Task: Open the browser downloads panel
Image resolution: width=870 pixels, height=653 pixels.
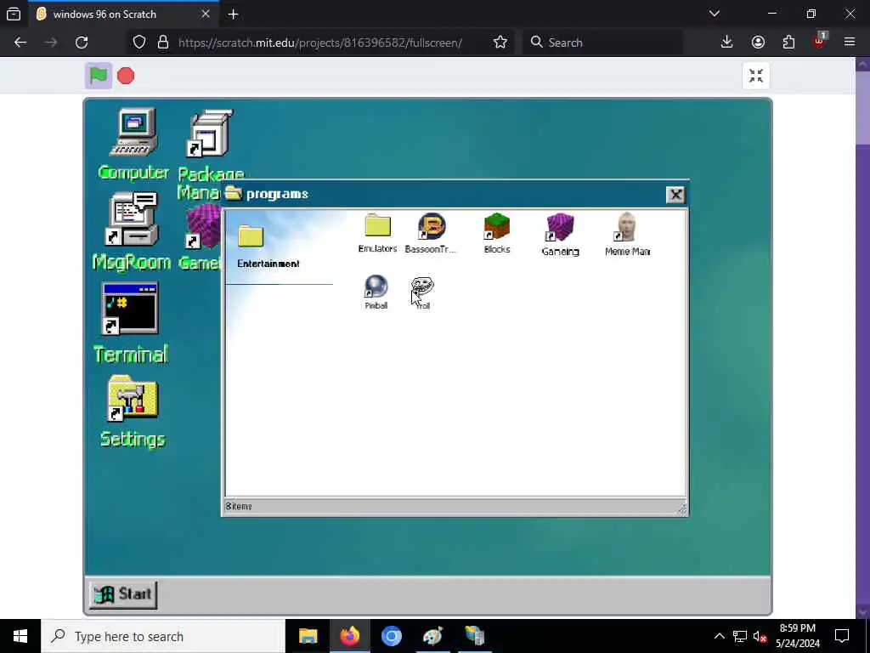Action: 726,43
